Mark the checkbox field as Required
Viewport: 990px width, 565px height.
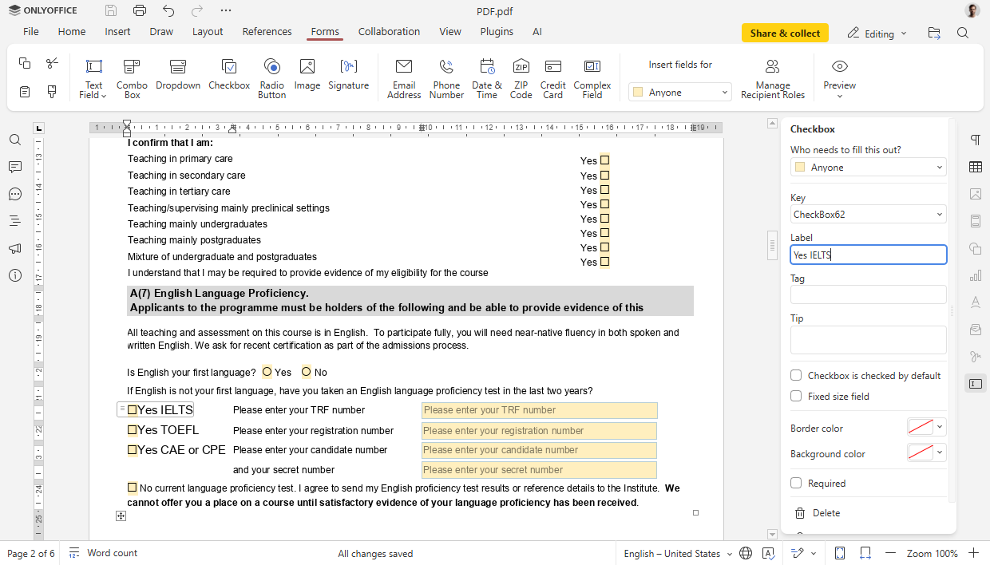(795, 483)
